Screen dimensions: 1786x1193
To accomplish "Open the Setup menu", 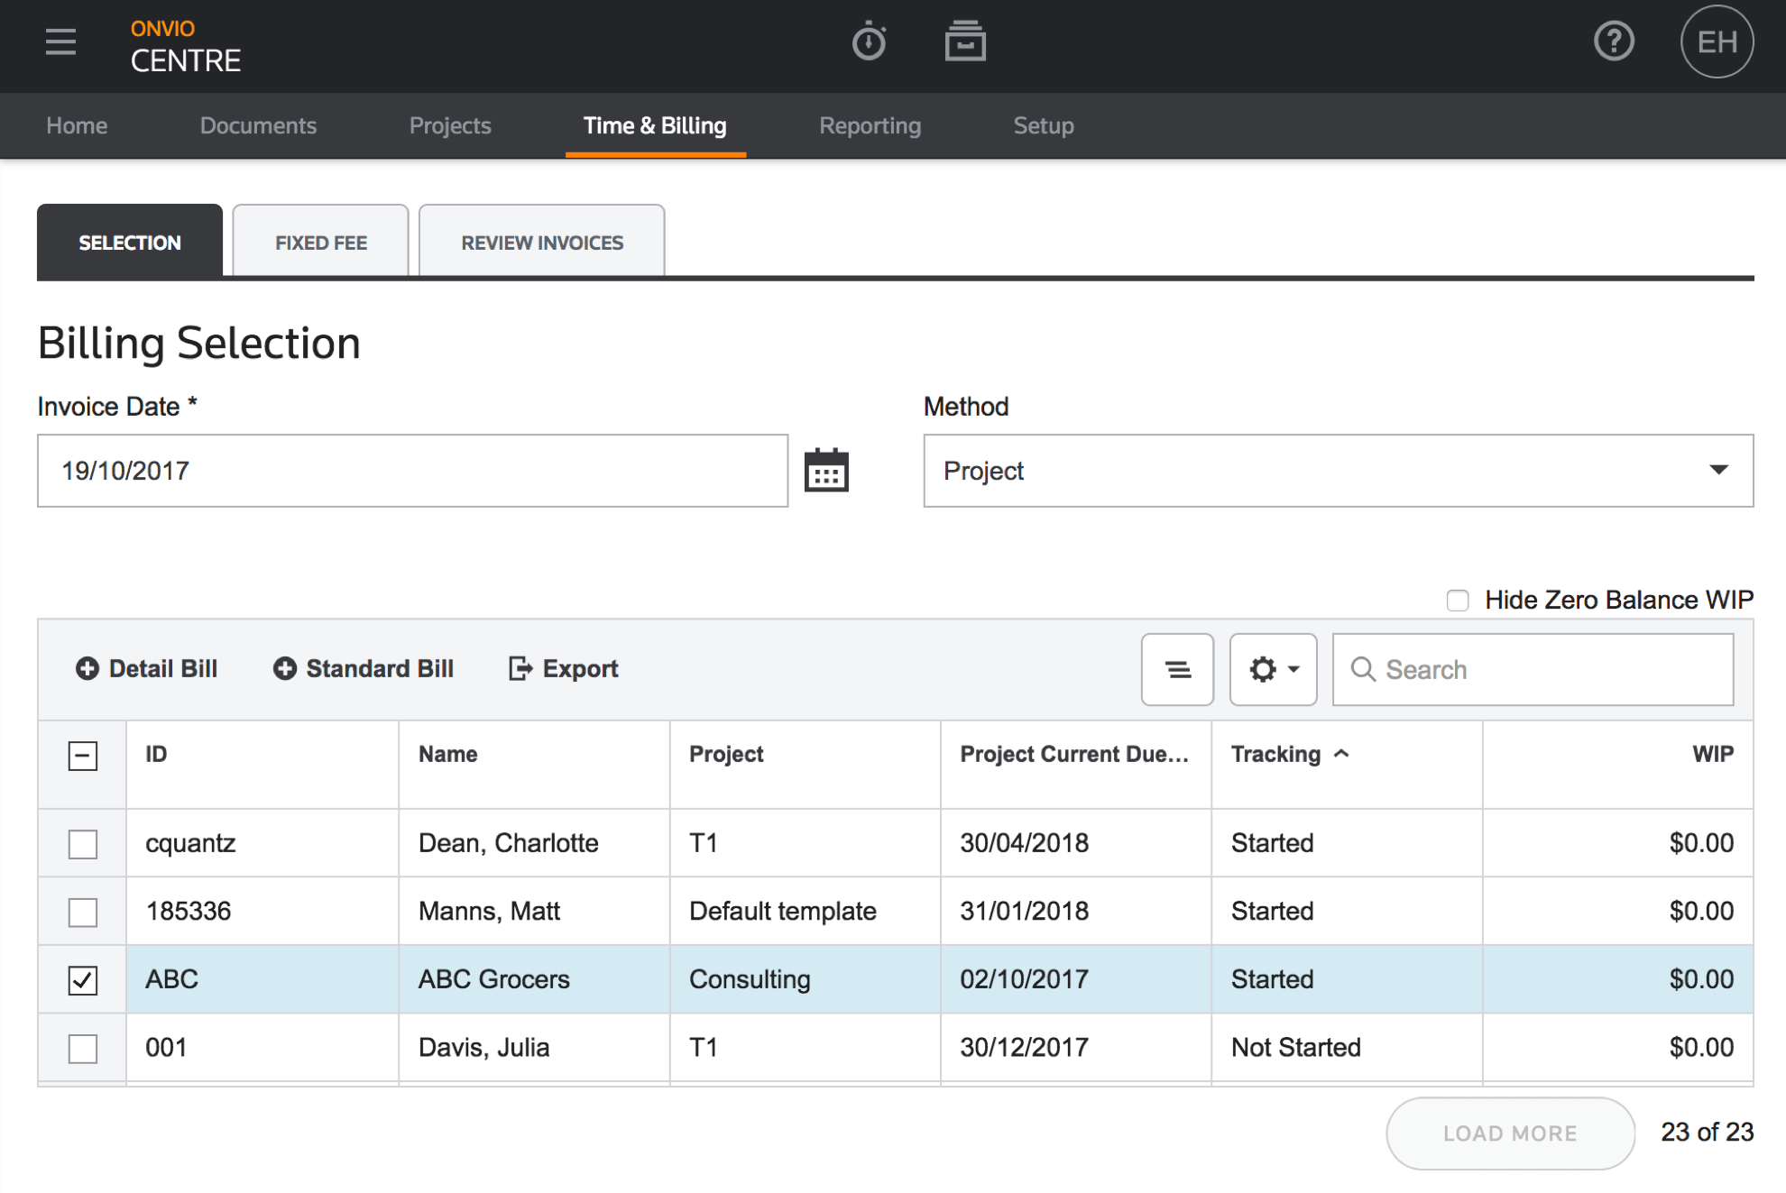I will pos(1044,125).
